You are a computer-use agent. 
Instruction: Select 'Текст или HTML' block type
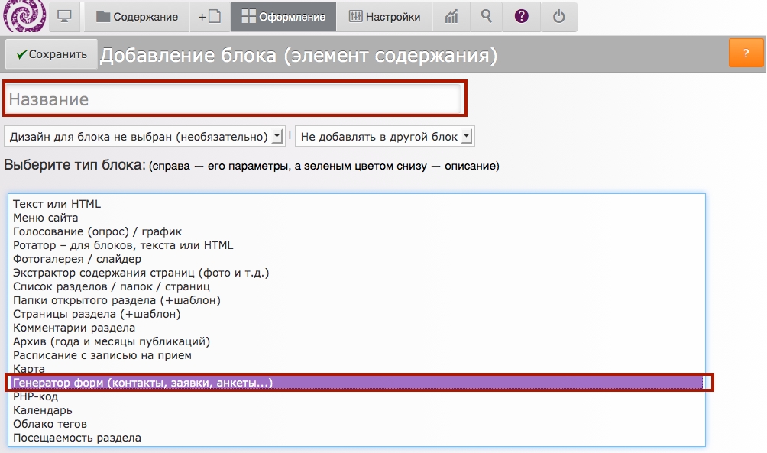pyautogui.click(x=57, y=204)
